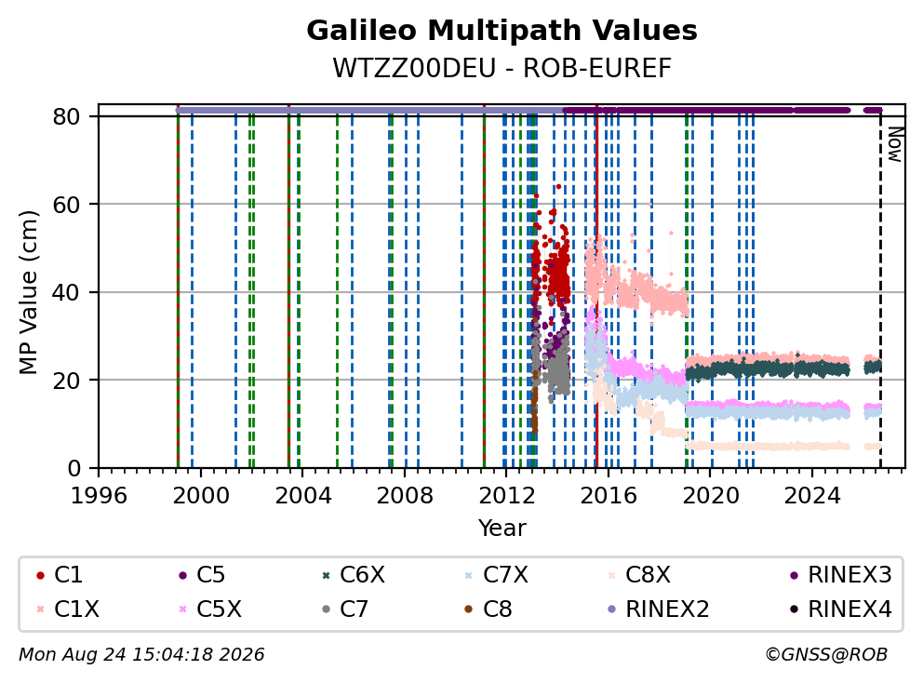Click the red vertical line near 2016
Image resolution: width=923 pixels, height=683 pixels.
pos(596,287)
